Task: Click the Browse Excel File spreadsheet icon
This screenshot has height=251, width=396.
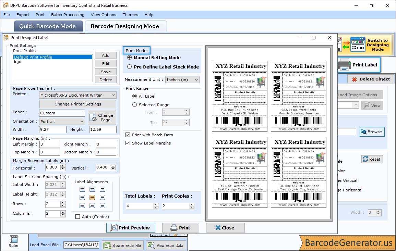Action: 107,245
